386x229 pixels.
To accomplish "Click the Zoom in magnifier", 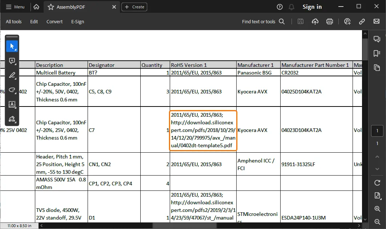I will [377, 209].
